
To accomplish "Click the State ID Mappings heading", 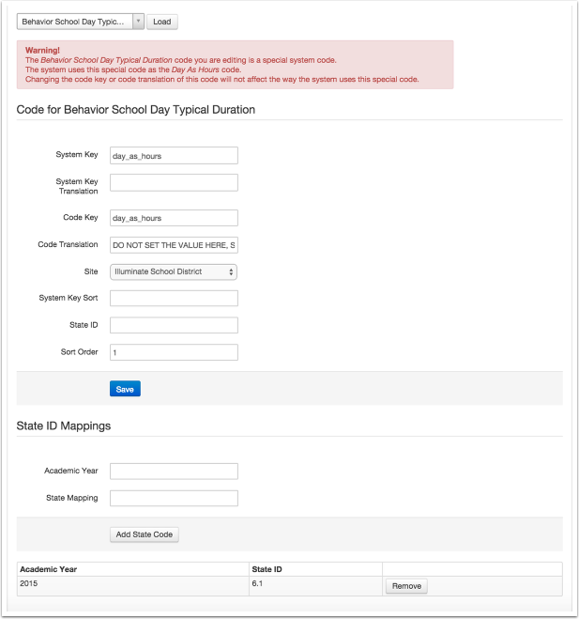I will click(x=64, y=426).
